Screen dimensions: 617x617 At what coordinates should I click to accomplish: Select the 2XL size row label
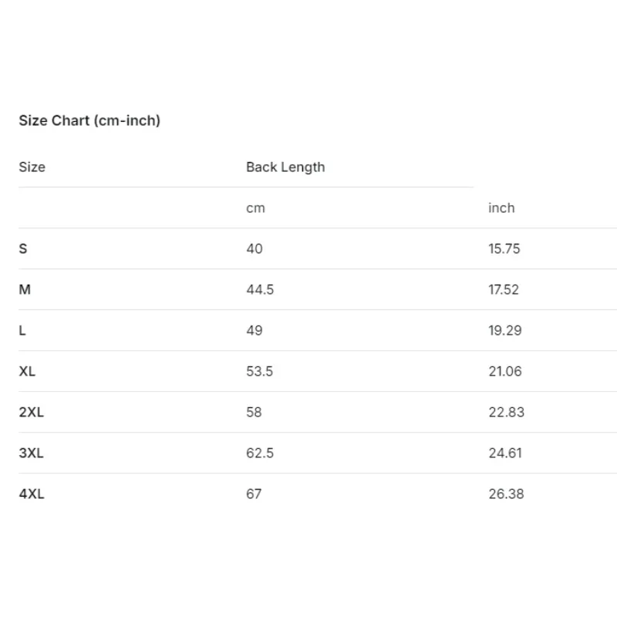31,412
